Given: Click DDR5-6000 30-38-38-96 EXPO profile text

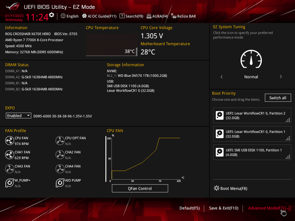Looking at the screenshot, I should point(63,116).
